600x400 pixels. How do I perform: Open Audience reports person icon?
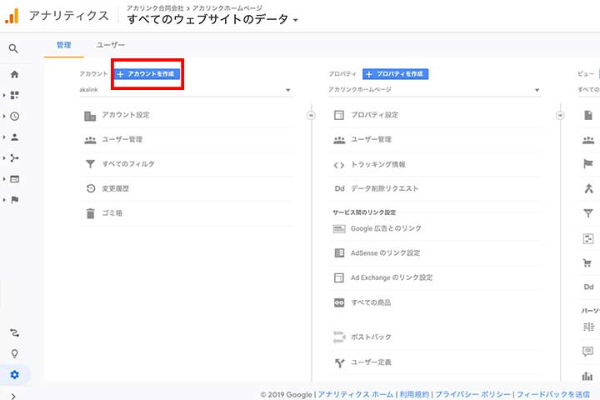point(14,137)
